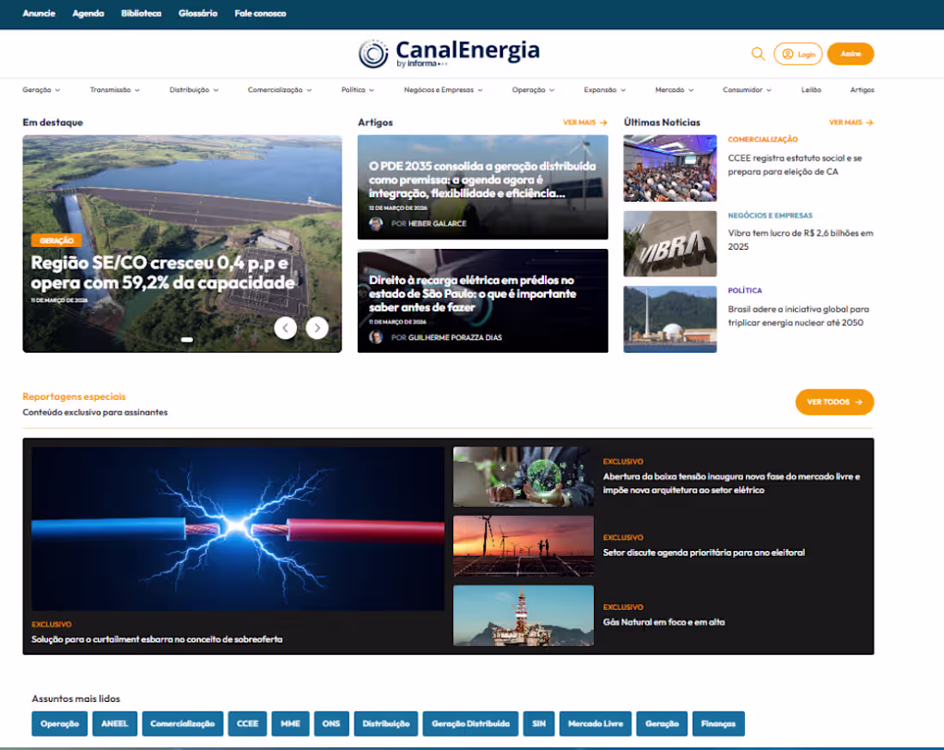Viewport: 944px width, 750px height.
Task: Open the search magnifier icon
Action: pos(759,53)
